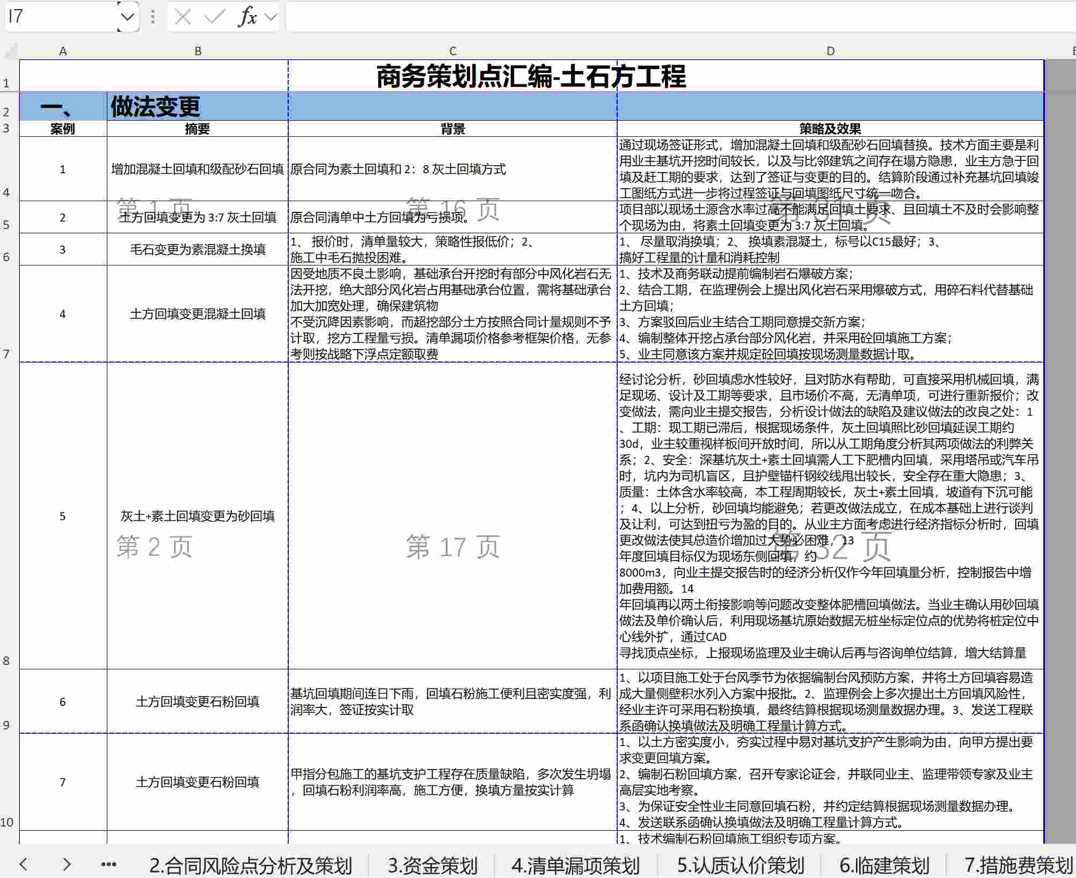Click title cell 商务策划点汇编-土石方工程
This screenshot has height=878, width=1076.
coord(531,76)
